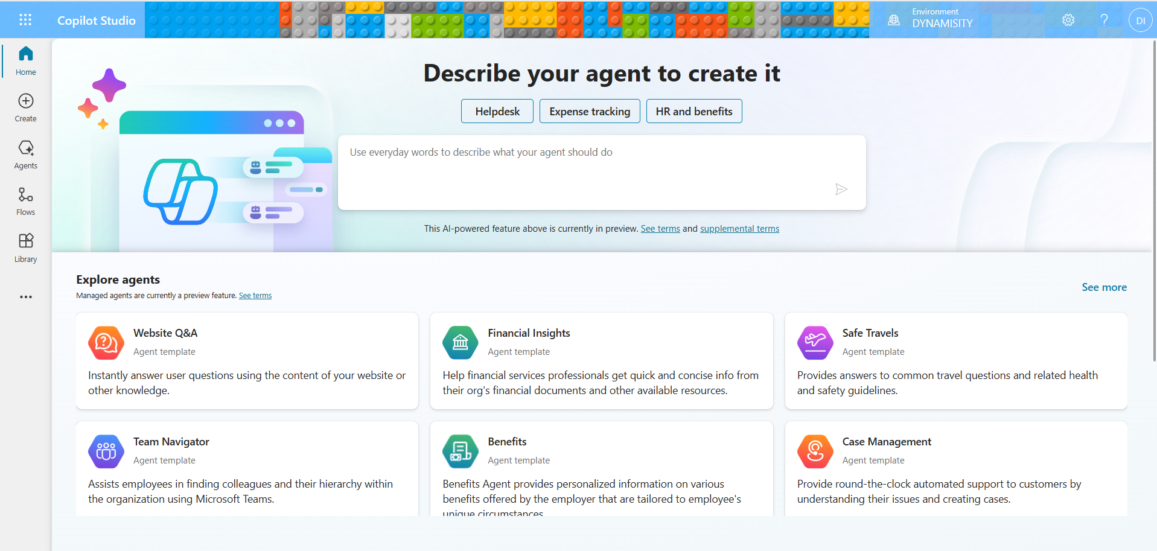Click the Financial Insights template icon
Screen dimensions: 1157x551
click(461, 342)
